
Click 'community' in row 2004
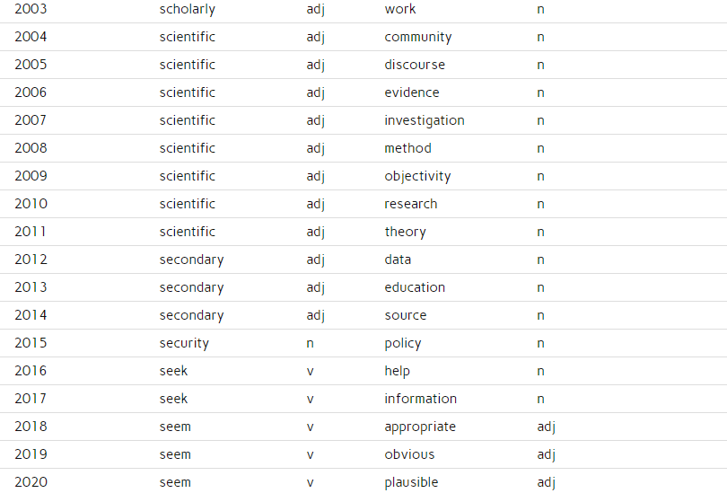pos(417,38)
